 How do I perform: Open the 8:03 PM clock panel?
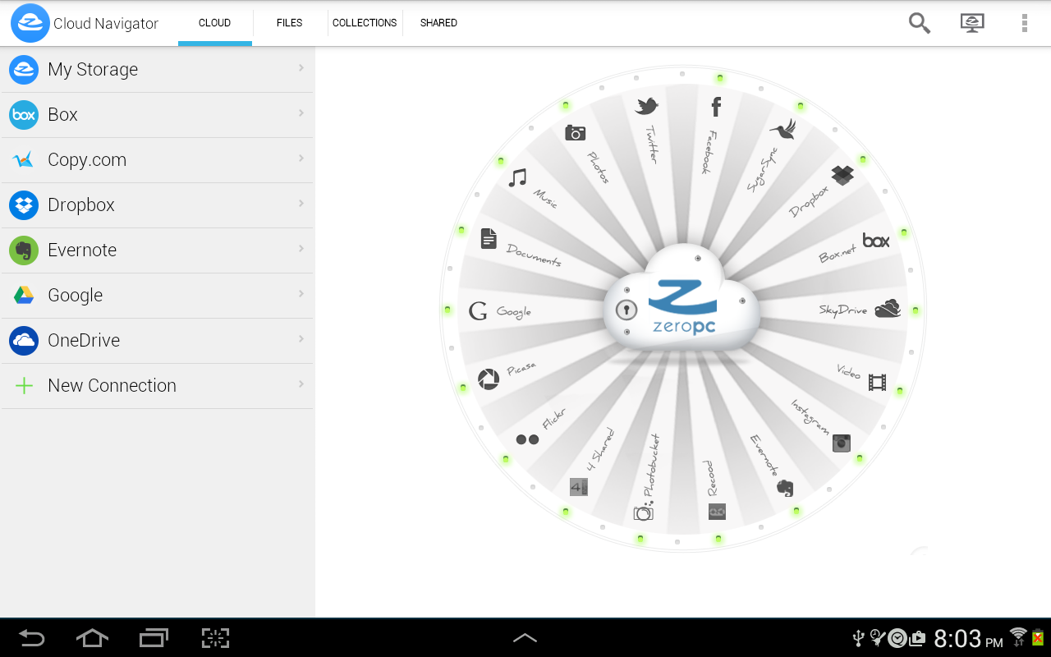coord(968,638)
